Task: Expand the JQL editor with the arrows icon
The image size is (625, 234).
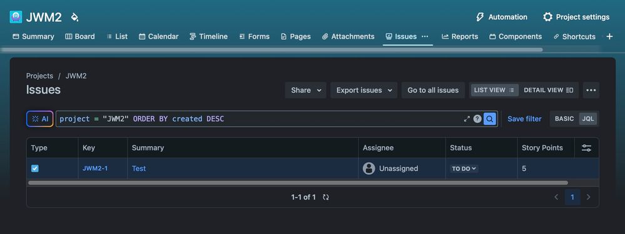Action: [x=467, y=119]
